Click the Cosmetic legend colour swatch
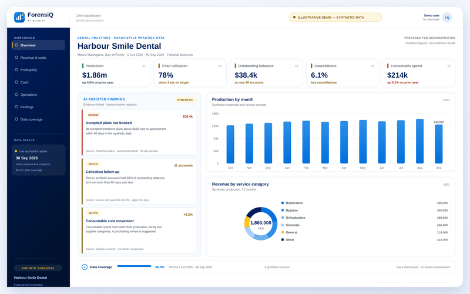 [283, 225]
